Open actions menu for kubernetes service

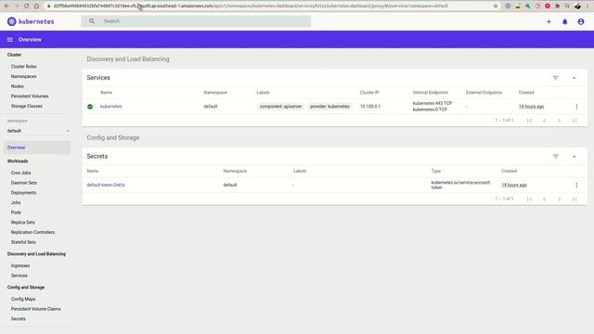tap(576, 107)
